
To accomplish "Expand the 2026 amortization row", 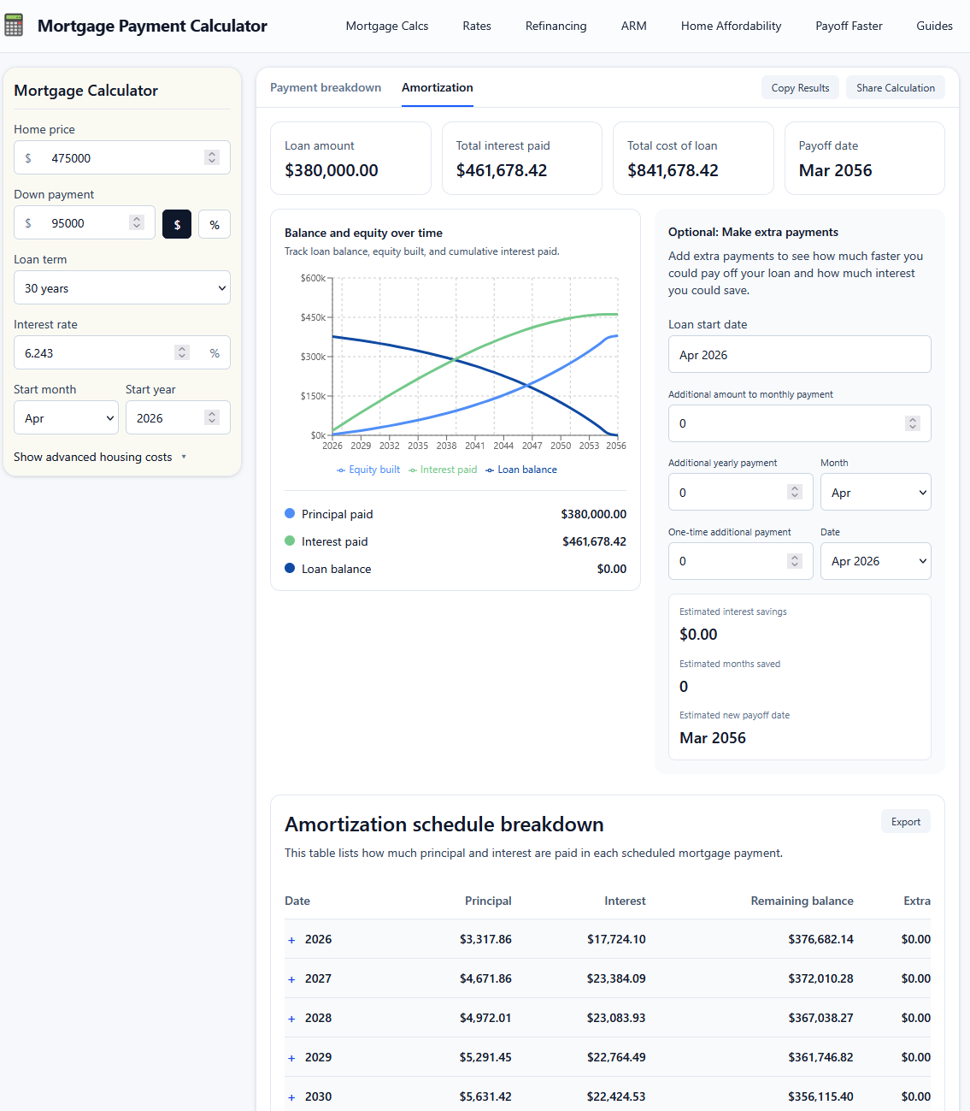I will tap(291, 940).
